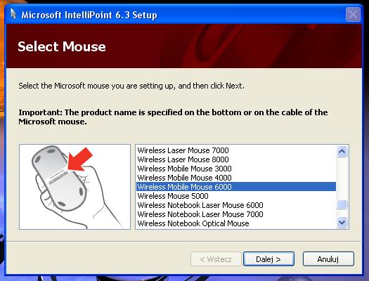
Task: Click the mouse cursor icon in title bar
Action: pyautogui.click(x=13, y=14)
